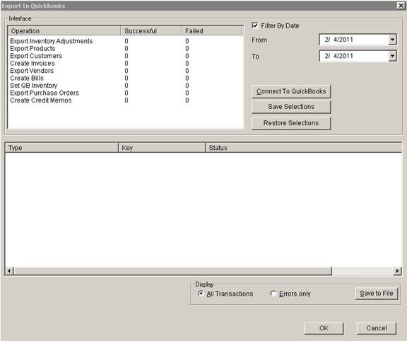Click the Status column header
Screen dimensions: 407x341
[x=303, y=148]
